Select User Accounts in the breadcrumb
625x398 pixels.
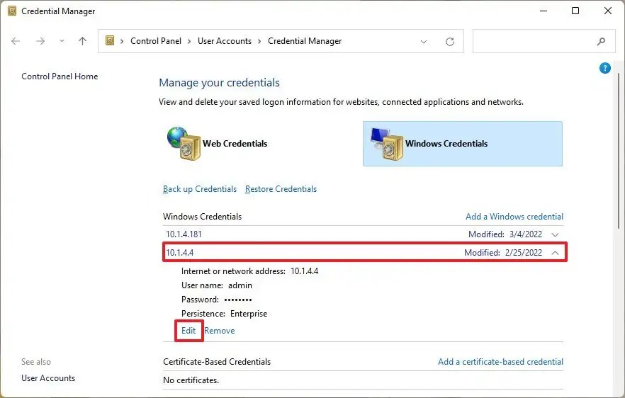click(225, 41)
